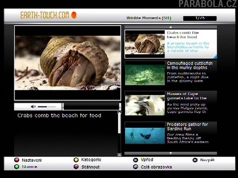Click the Celá obrazovka text
238x178 pixels.
pos(156,167)
